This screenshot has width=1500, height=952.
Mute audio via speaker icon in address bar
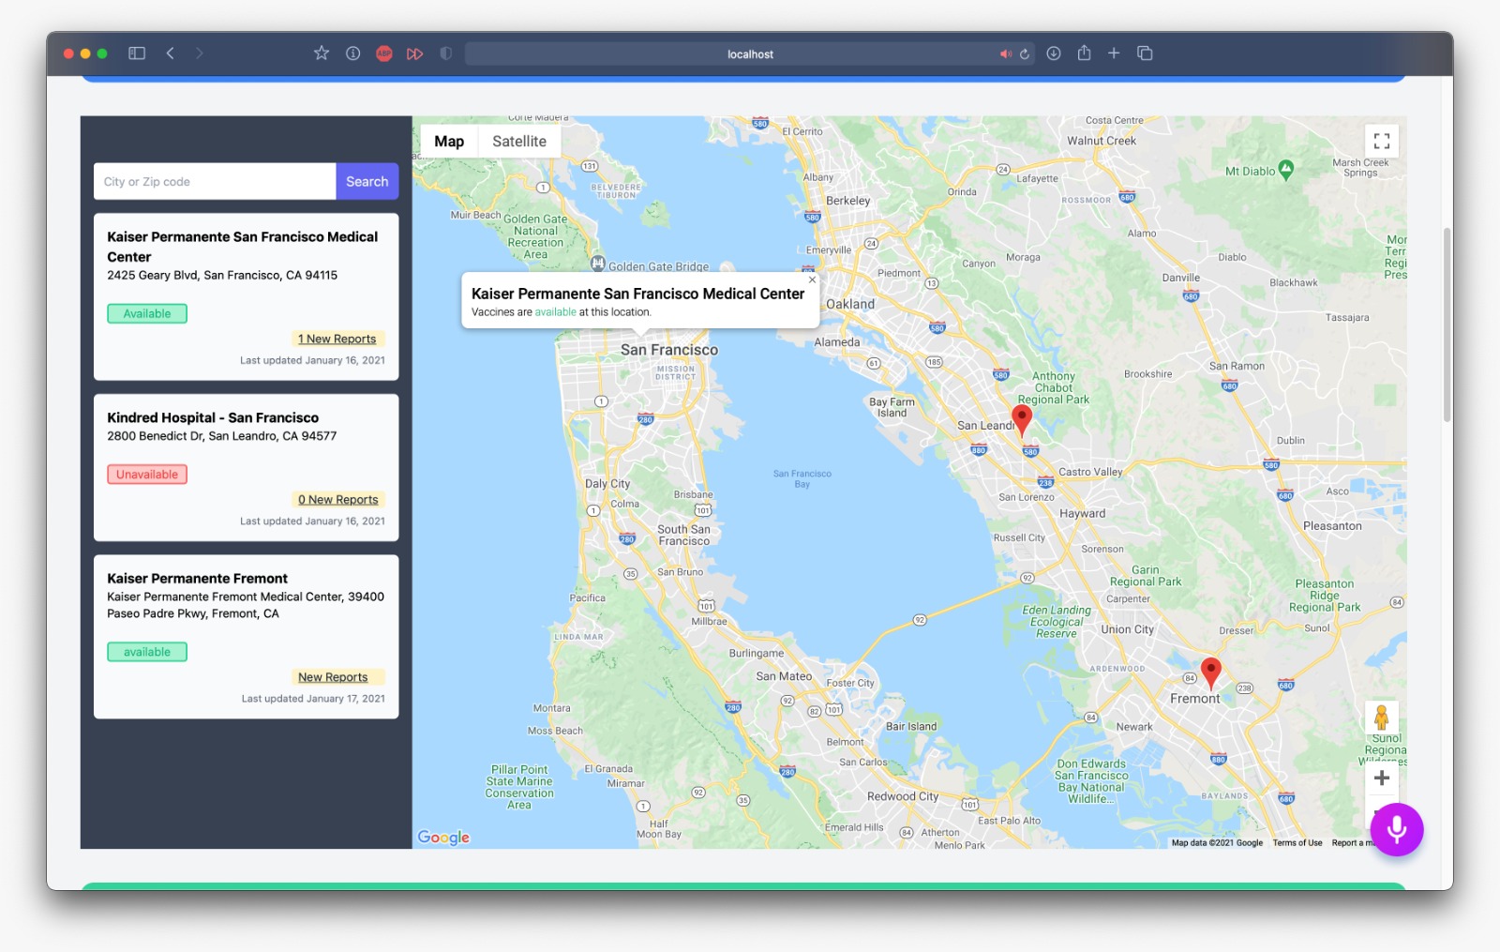point(1006,54)
